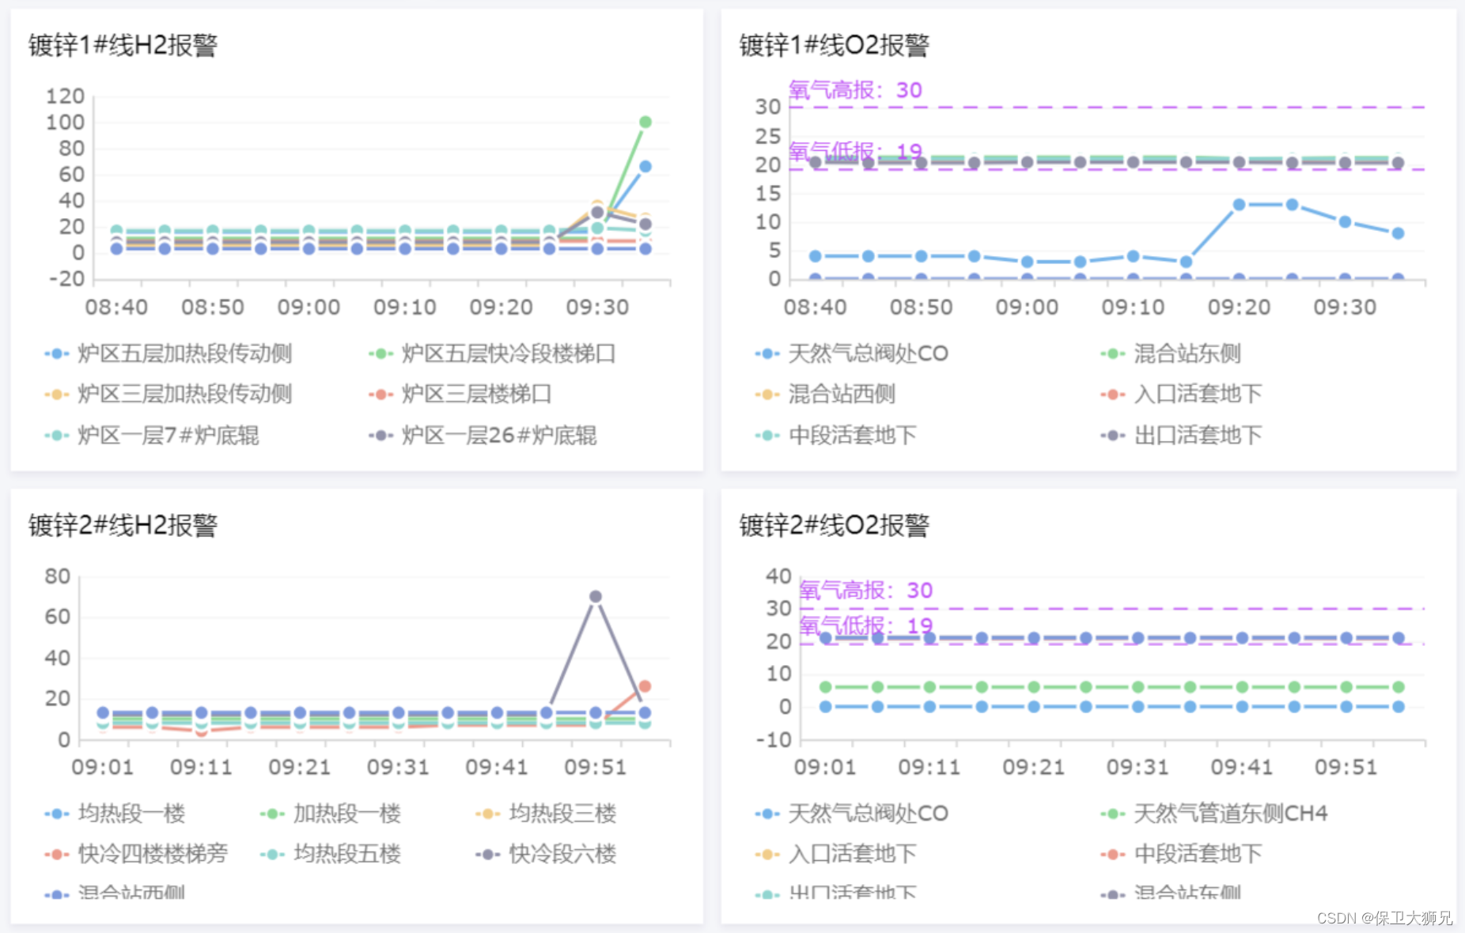
Task: Toggle 均热段五楼 legend entry
Action: 331,854
